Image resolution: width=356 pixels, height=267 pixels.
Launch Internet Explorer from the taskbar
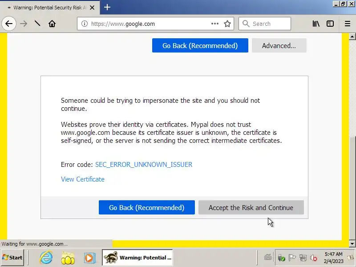[x=46, y=258]
